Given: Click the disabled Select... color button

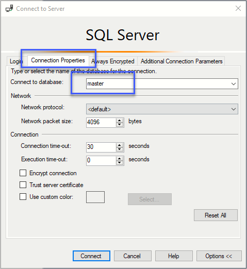Looking at the screenshot, I should click(150, 199).
